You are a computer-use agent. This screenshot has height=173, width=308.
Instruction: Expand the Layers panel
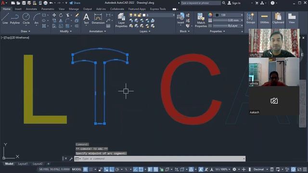(x=145, y=31)
